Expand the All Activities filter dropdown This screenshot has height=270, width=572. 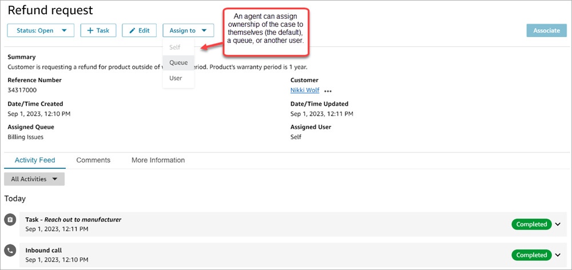tap(34, 179)
